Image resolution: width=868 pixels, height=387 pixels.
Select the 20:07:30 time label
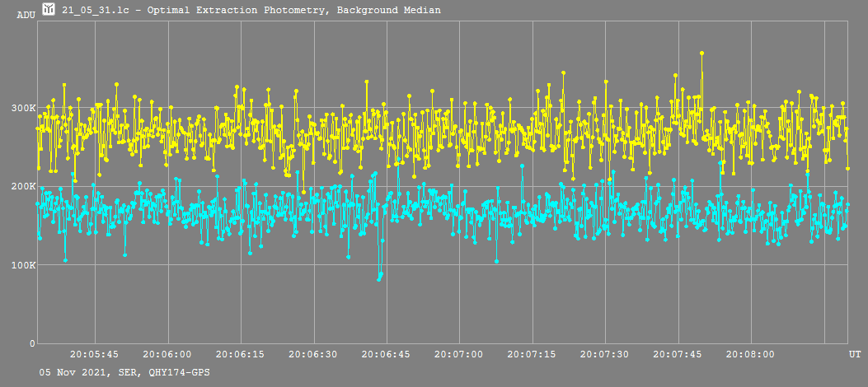click(605, 354)
